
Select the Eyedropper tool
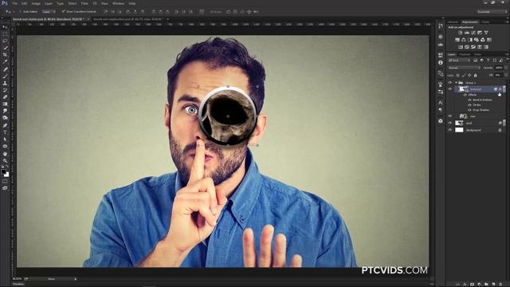point(5,61)
